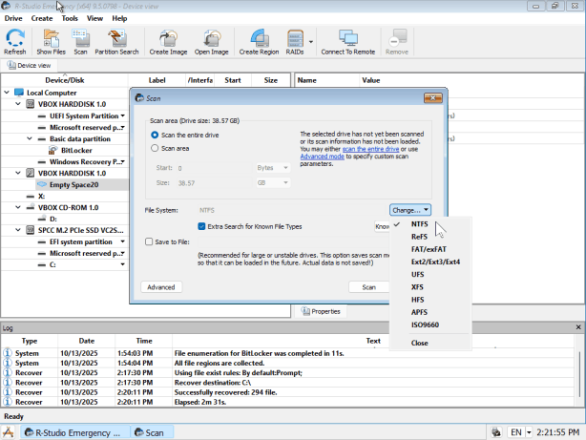Expand the Change file system dropdown
The image size is (586, 440).
tap(410, 209)
